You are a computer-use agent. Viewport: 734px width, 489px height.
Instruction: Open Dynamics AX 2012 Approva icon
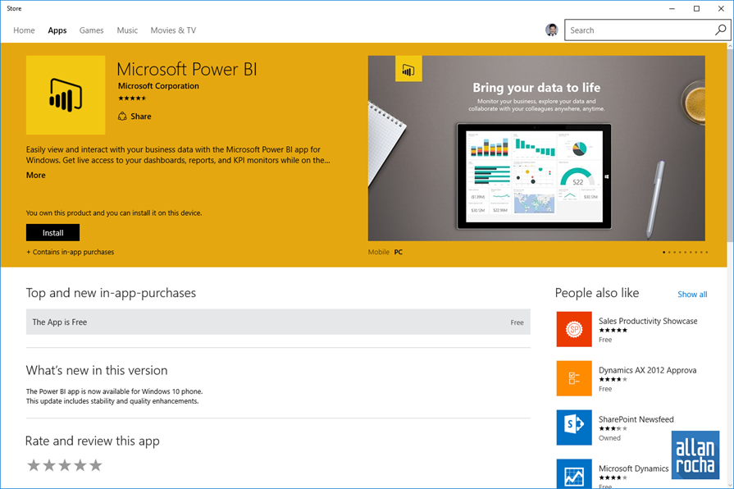(x=574, y=378)
